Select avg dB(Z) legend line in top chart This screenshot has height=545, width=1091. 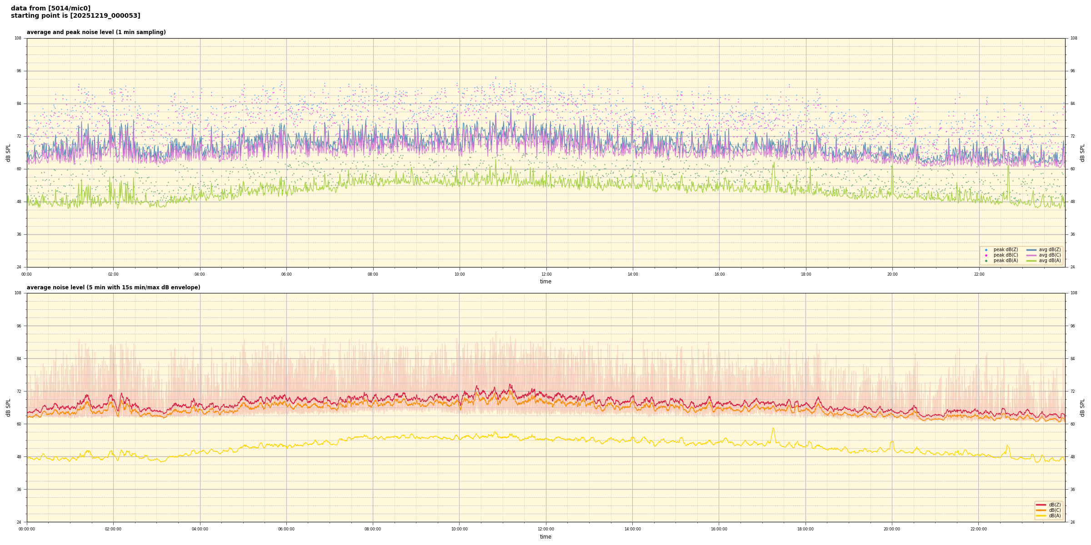tap(1031, 250)
